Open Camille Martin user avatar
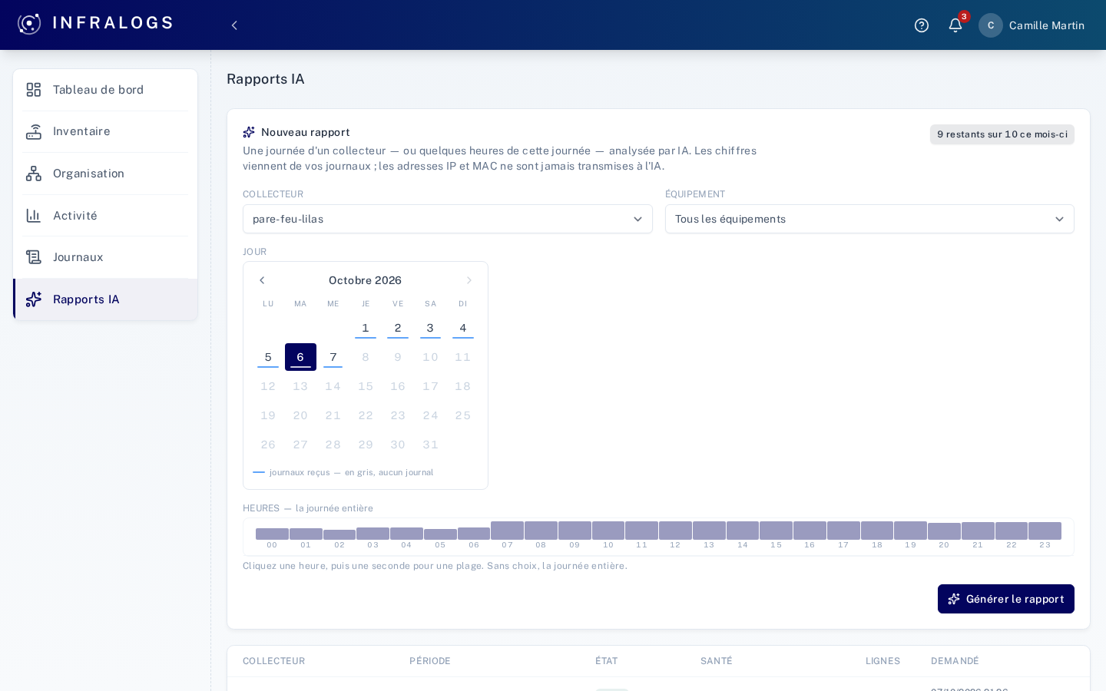Screen dimensions: 1106x691 pos(991,25)
